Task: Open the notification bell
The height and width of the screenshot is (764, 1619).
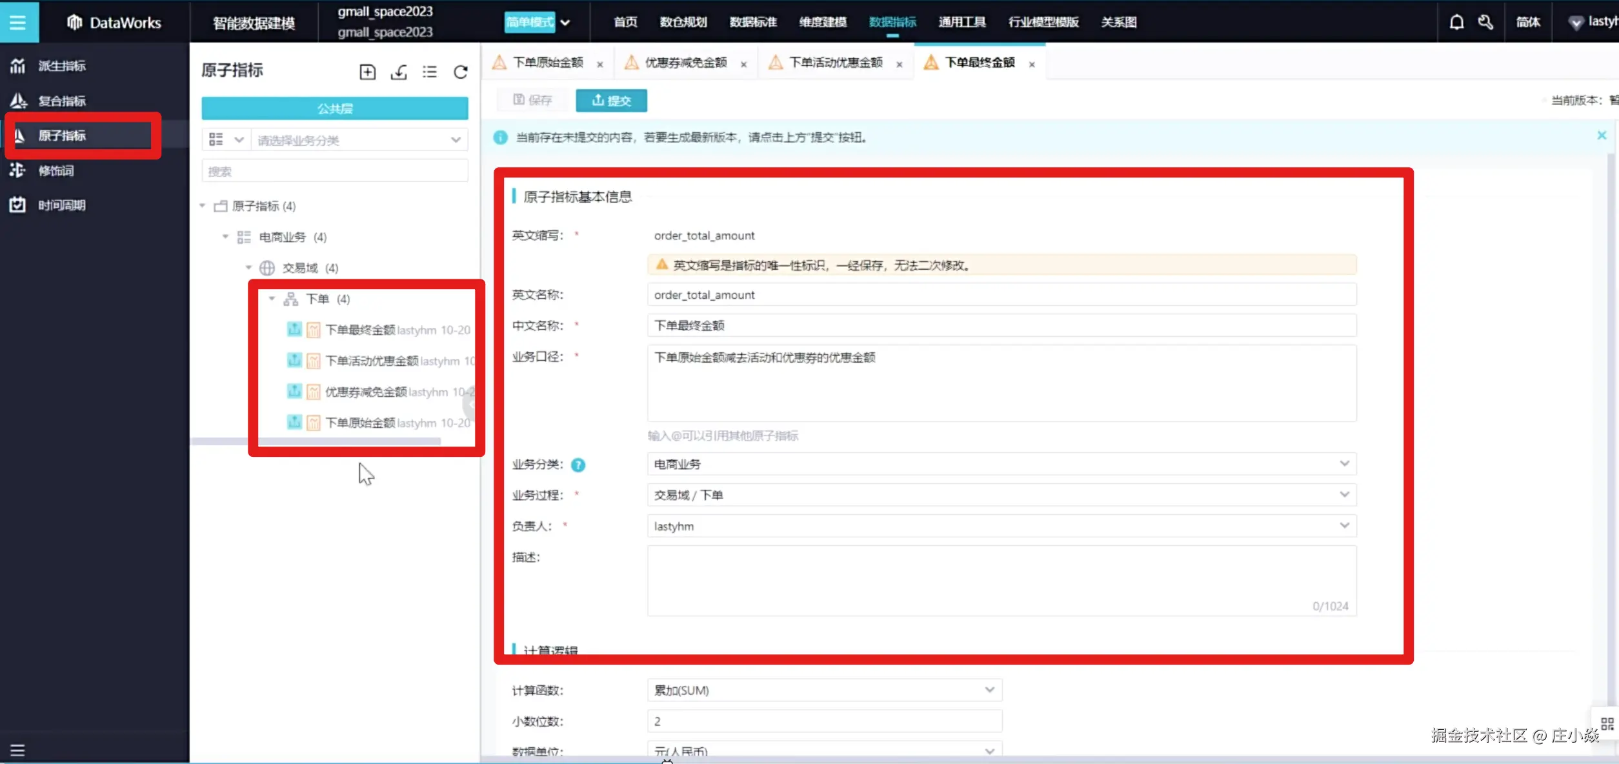Action: 1456,23
